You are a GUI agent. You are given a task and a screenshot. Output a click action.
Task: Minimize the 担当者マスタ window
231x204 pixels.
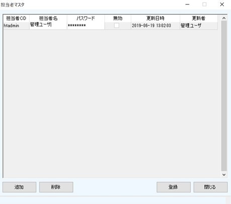(187, 5)
